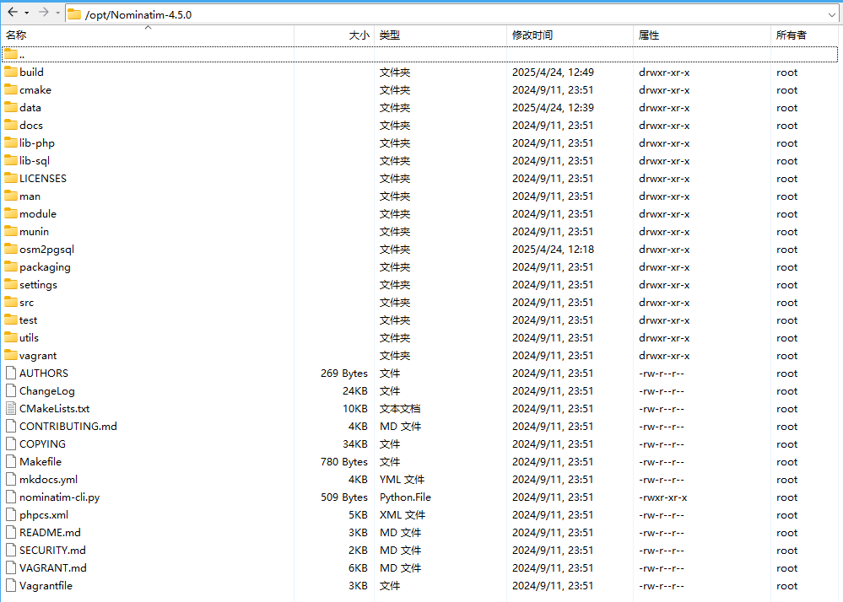Image resolution: width=843 pixels, height=602 pixels.
Task: Select the AUTHORS file icon
Action: [11, 373]
